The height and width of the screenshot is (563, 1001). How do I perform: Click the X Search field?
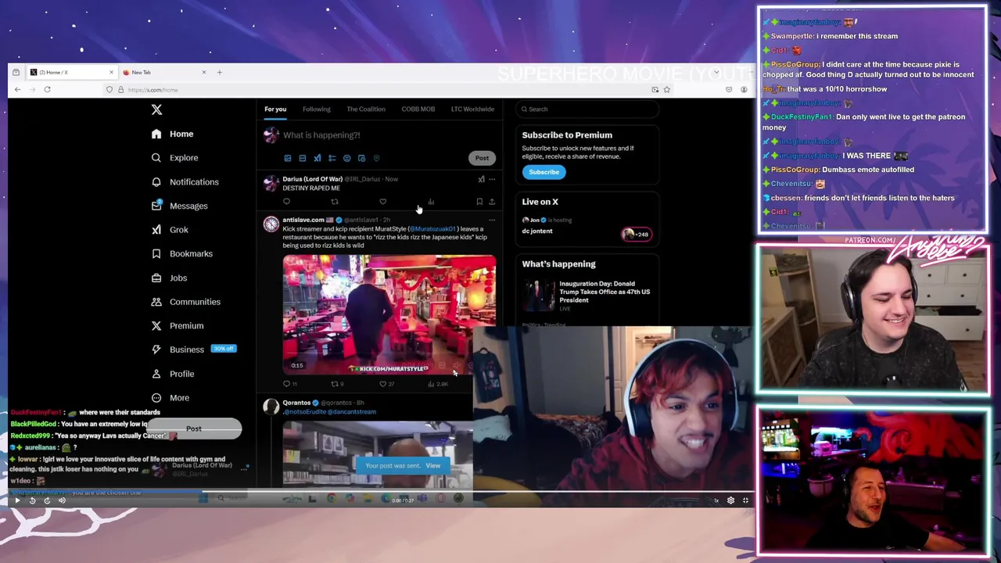[x=587, y=109]
